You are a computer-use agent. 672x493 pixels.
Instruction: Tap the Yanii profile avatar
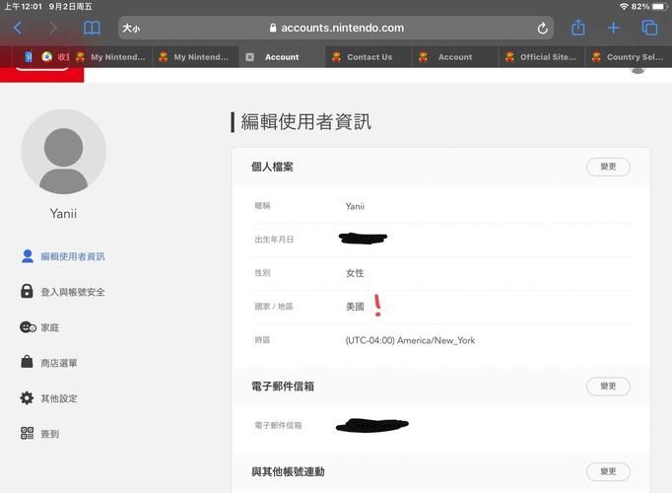pos(63,151)
